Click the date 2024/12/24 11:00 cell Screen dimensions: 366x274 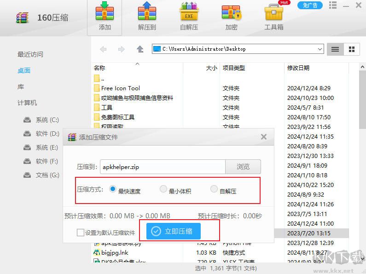click(x=310, y=224)
